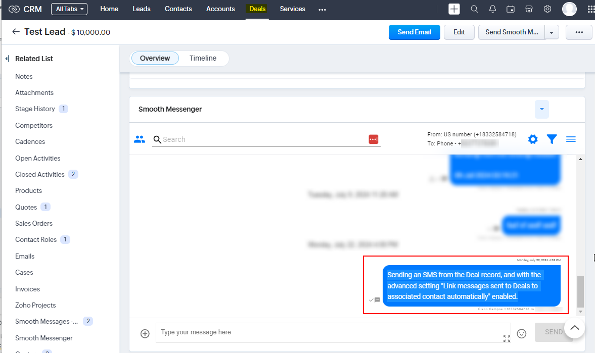The width and height of the screenshot is (595, 353).
Task: Open the emoji picker
Action: 522,334
